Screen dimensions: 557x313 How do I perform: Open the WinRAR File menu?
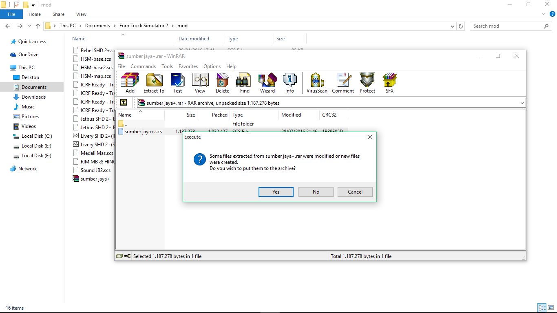point(121,66)
